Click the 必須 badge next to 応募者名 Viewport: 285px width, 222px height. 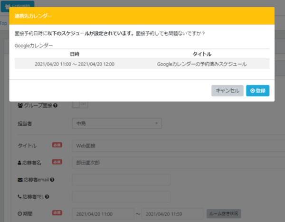57,162
